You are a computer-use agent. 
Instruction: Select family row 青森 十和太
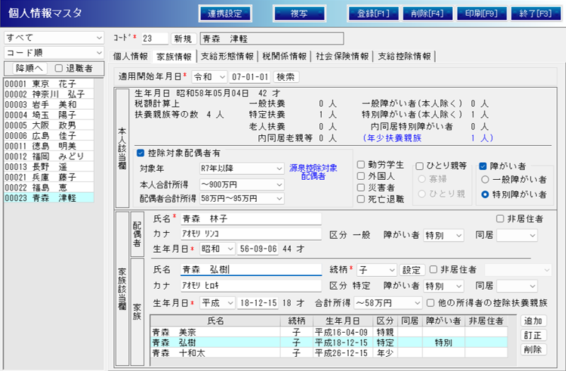point(329,353)
